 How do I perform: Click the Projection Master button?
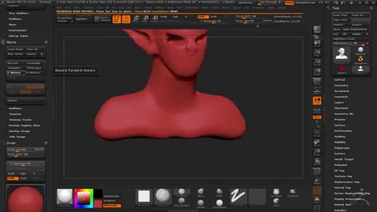click(x=65, y=19)
